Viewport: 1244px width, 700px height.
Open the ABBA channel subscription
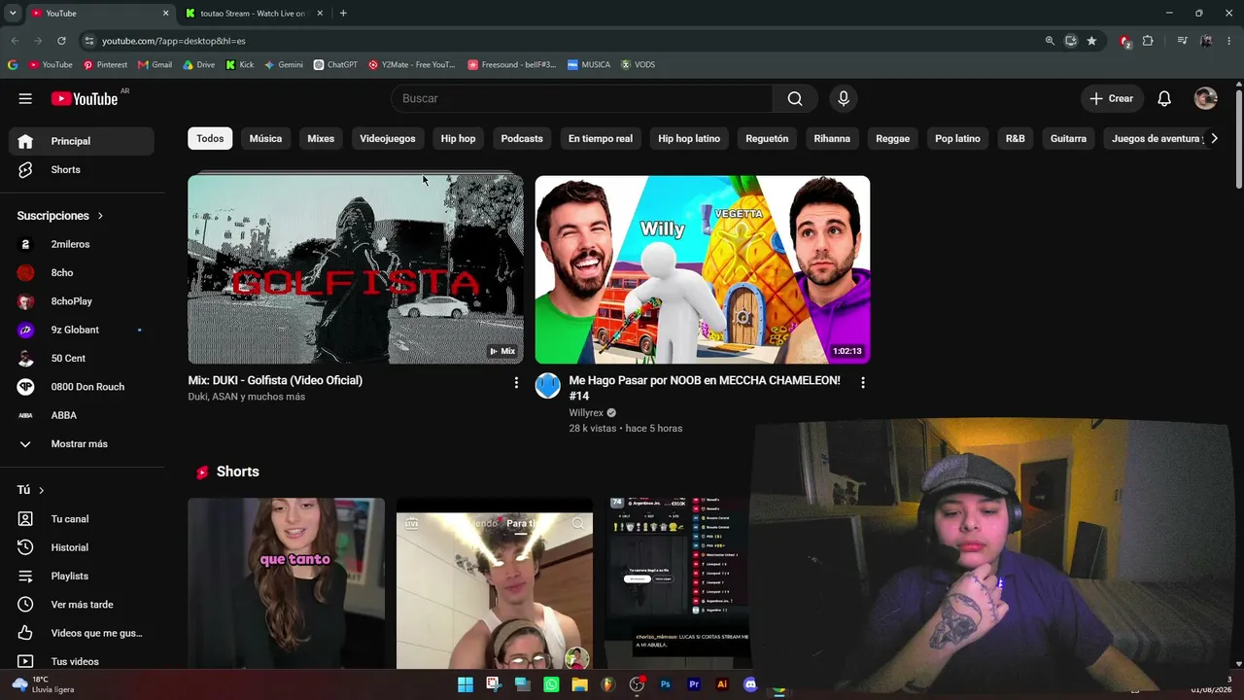82,415
